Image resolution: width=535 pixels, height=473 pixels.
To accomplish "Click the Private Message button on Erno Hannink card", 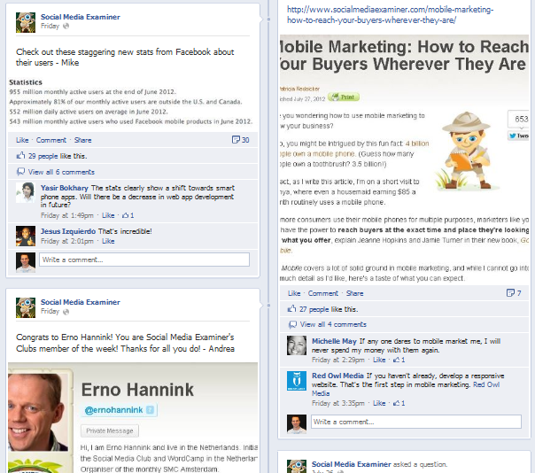I will coord(110,430).
